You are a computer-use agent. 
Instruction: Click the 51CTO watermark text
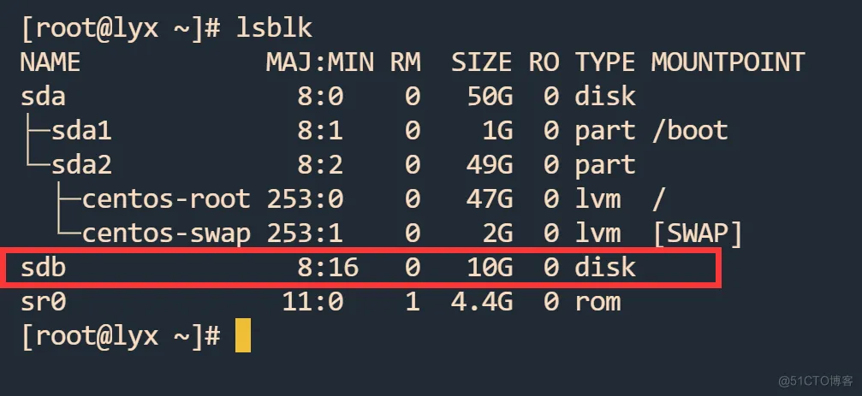click(816, 381)
